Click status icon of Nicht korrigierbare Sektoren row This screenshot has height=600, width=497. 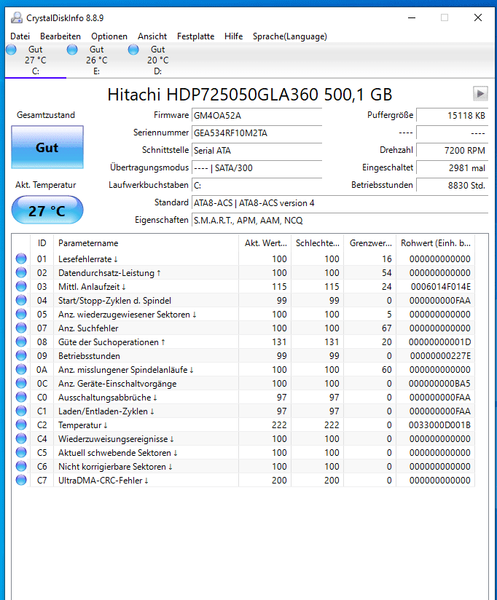point(21,466)
